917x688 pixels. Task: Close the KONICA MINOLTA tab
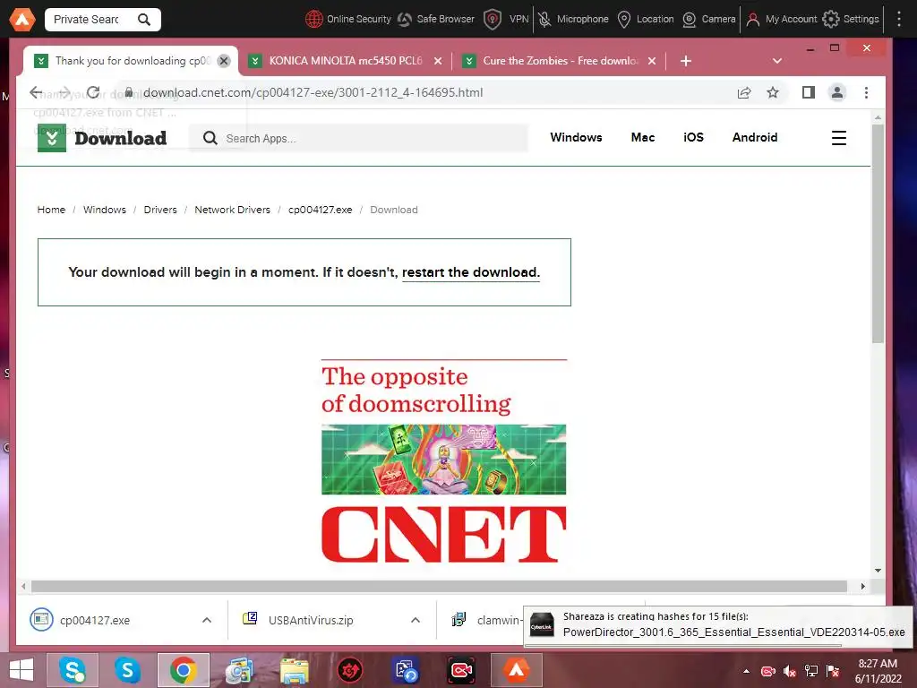[438, 61]
